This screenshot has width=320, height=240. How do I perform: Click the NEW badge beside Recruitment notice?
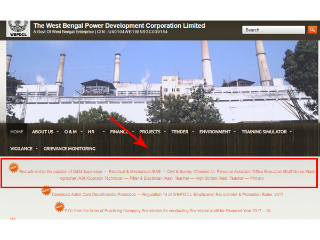[x=14, y=167]
